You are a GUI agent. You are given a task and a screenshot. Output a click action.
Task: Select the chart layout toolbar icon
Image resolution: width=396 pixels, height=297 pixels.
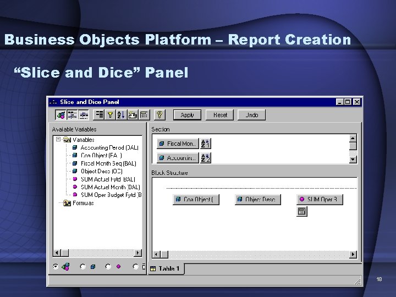click(x=84, y=115)
